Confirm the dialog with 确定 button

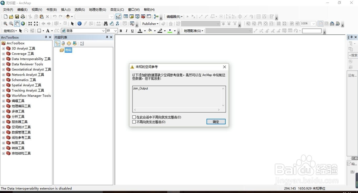point(216,122)
